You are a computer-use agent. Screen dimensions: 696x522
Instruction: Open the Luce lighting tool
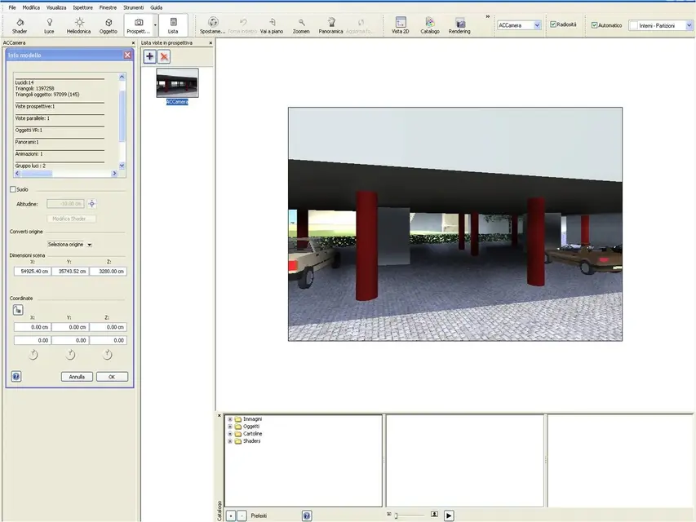[49, 25]
